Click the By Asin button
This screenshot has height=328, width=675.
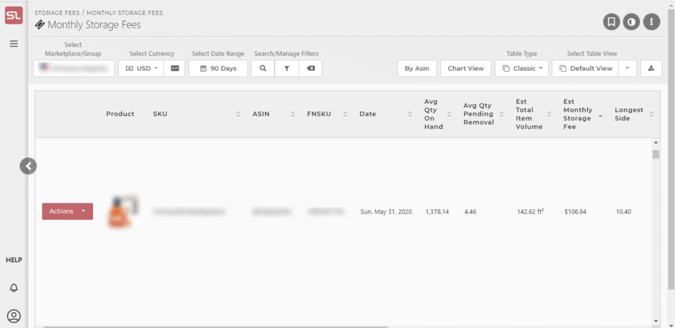pos(417,68)
